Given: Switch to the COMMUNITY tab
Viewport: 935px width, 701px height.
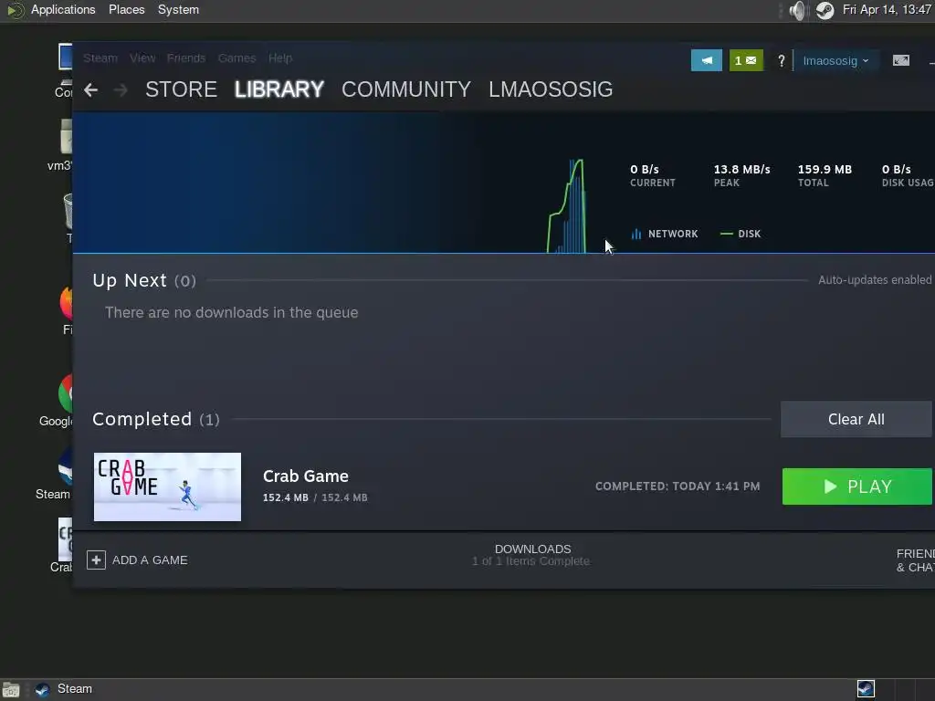Looking at the screenshot, I should pos(406,89).
